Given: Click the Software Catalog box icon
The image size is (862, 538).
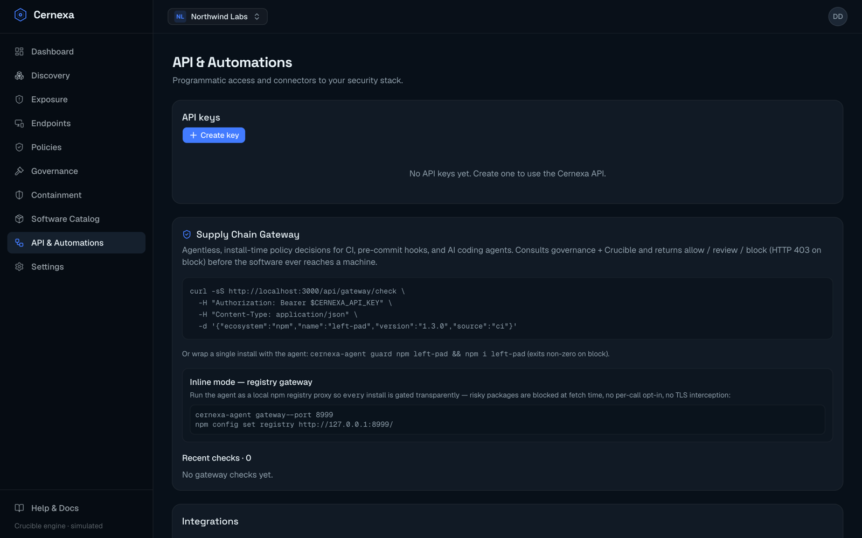Looking at the screenshot, I should [19, 219].
